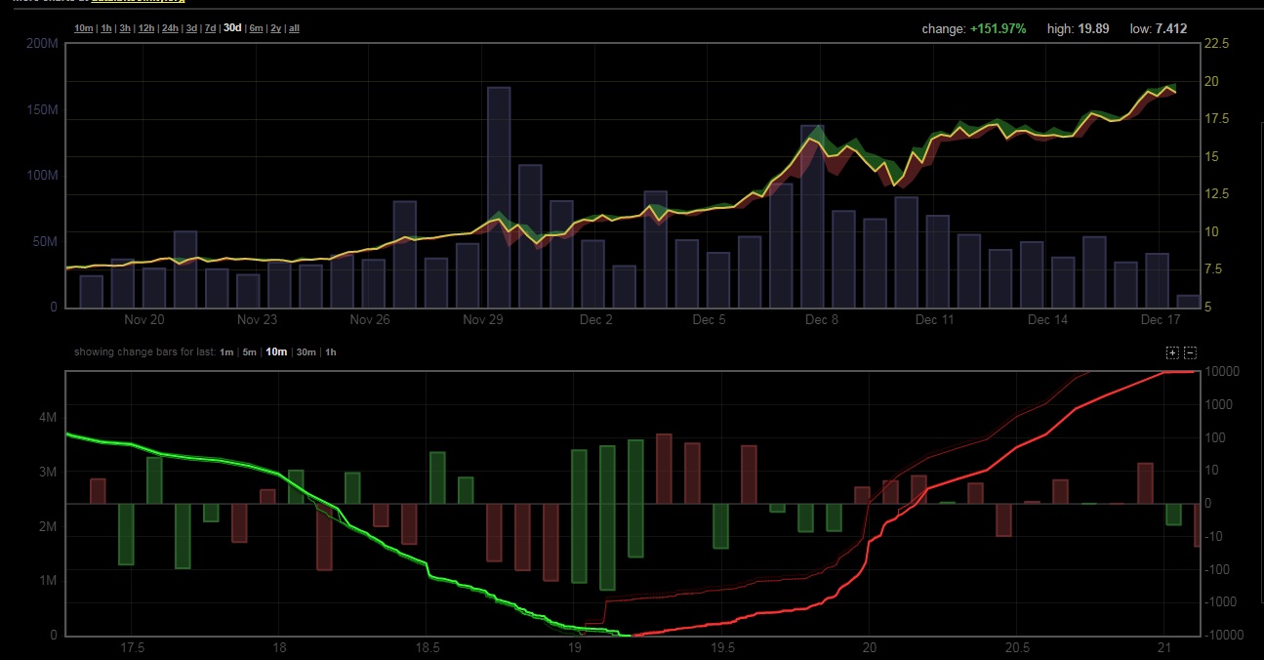Screen dimensions: 1264x660
Task: Click the active 30d range option
Action: click(x=232, y=28)
